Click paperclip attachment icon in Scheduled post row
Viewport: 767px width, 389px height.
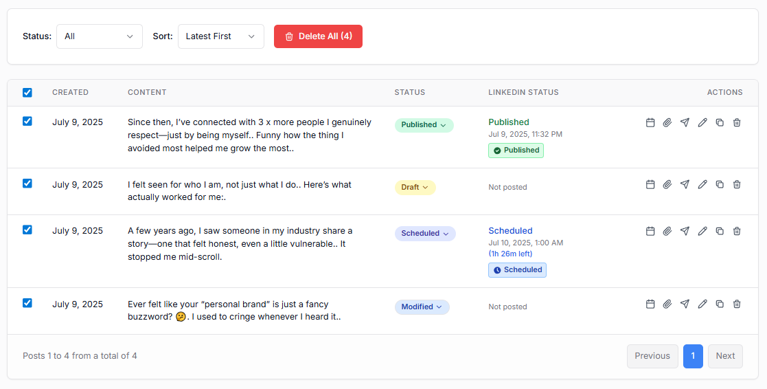pos(667,231)
